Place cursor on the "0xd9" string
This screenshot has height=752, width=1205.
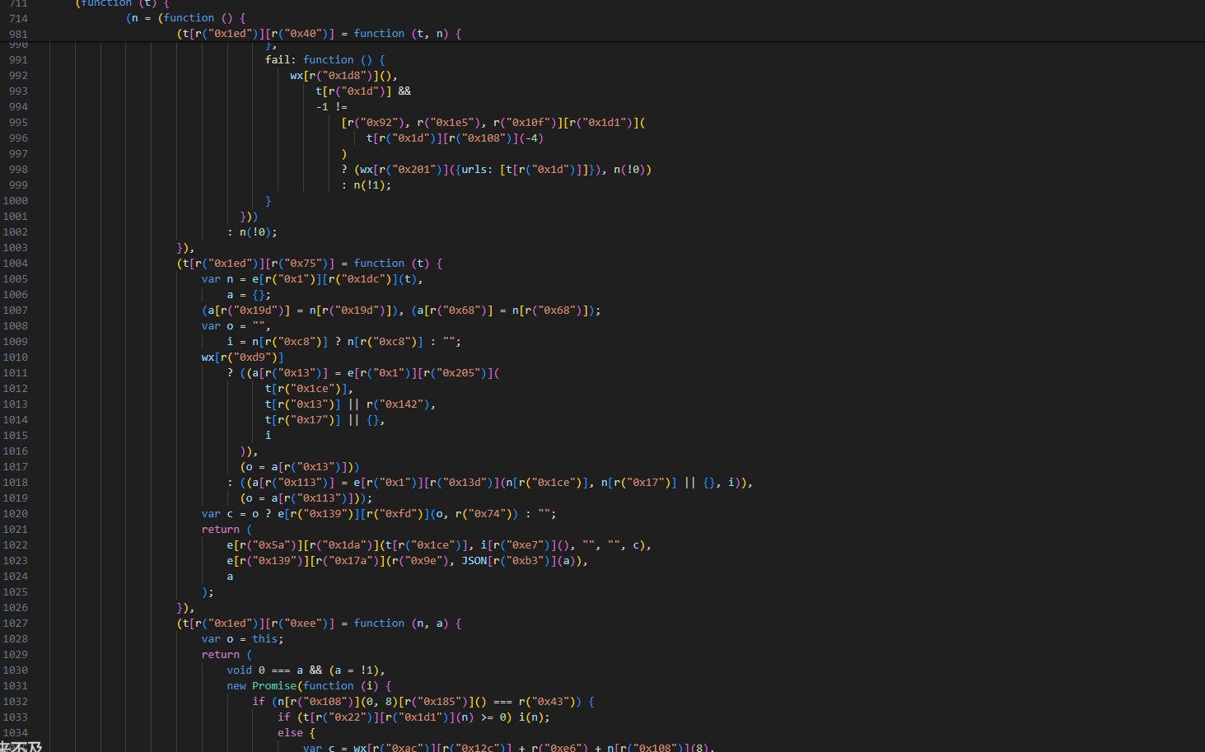pos(252,357)
